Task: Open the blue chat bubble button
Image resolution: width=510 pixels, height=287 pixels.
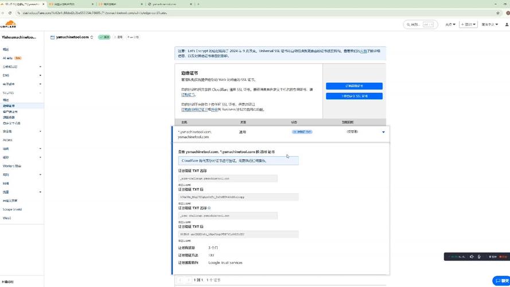Action: (501, 281)
